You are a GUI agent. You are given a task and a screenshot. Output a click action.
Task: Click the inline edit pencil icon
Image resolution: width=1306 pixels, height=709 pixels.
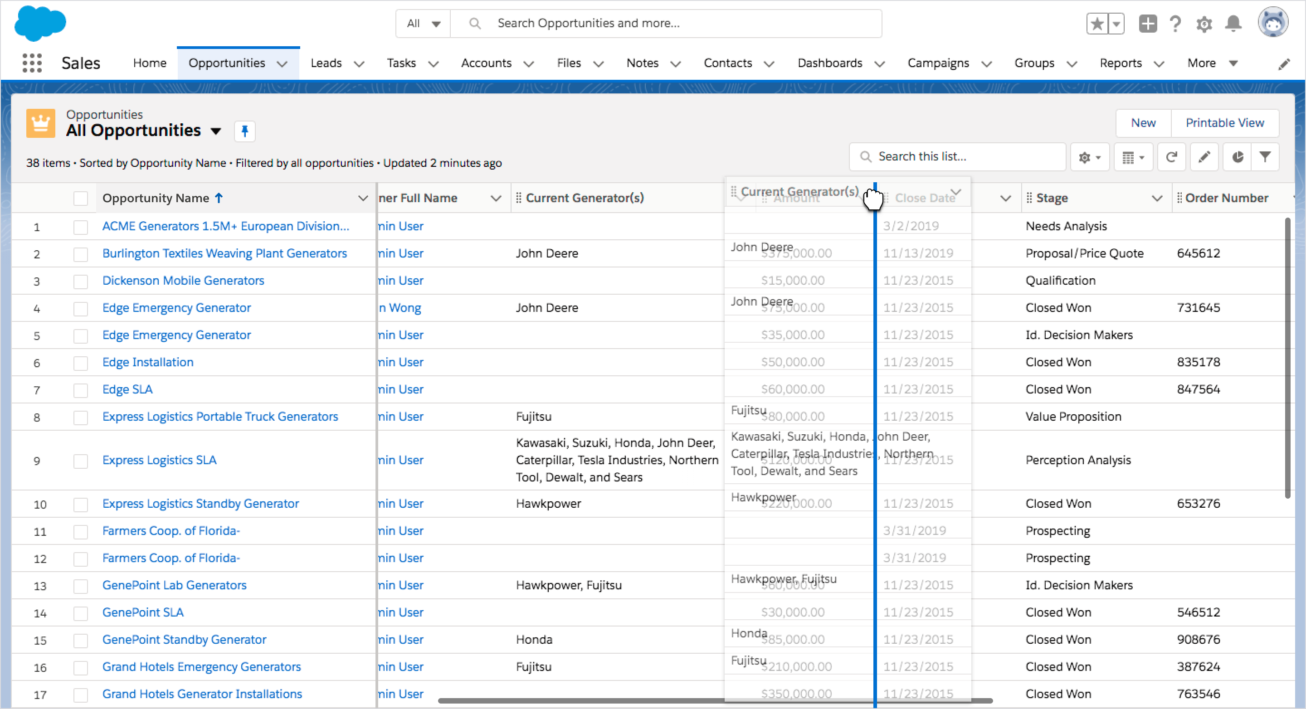1204,157
